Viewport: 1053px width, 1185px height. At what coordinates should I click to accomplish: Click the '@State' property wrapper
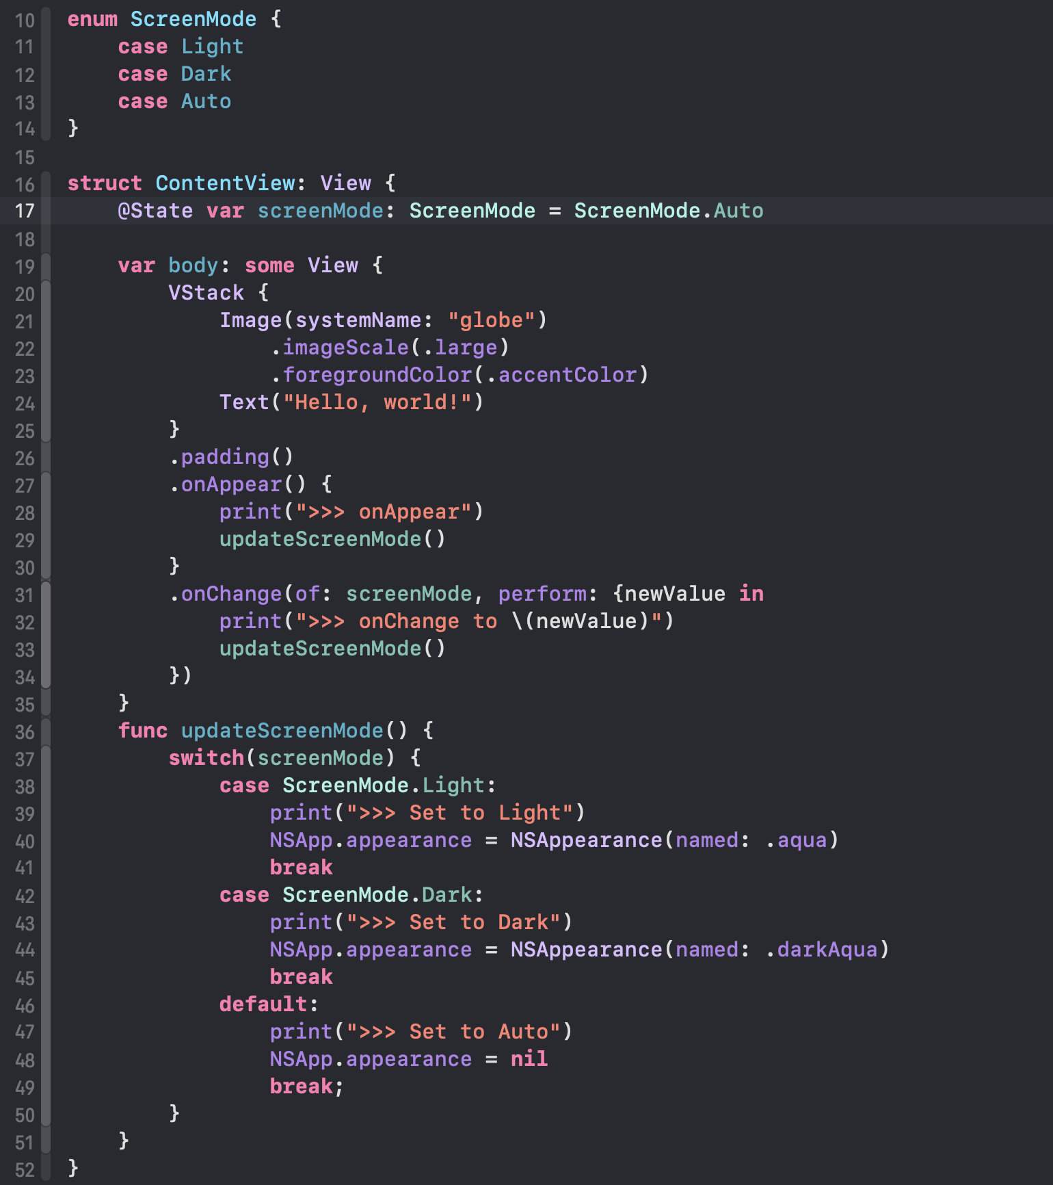[155, 211]
